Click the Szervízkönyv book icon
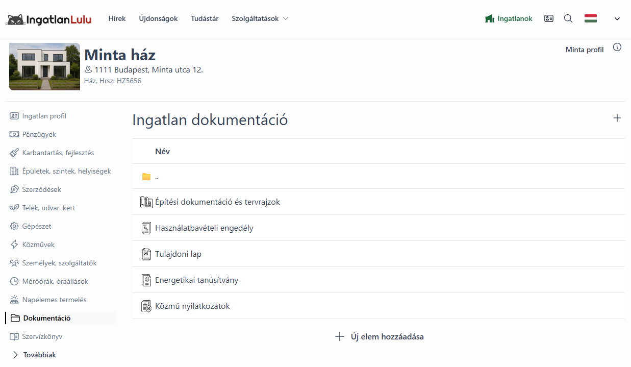631x367 pixels. (x=14, y=336)
